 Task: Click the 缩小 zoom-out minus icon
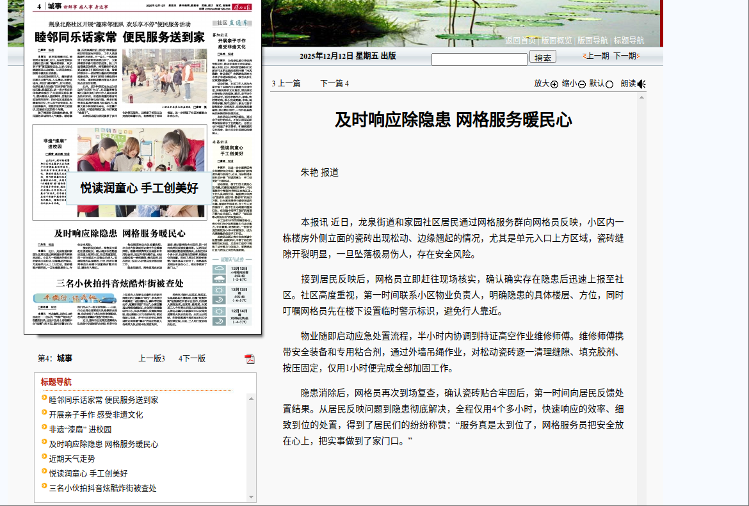[582, 84]
